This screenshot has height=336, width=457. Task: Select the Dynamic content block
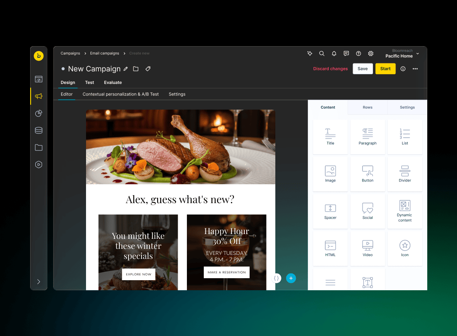pyautogui.click(x=405, y=211)
